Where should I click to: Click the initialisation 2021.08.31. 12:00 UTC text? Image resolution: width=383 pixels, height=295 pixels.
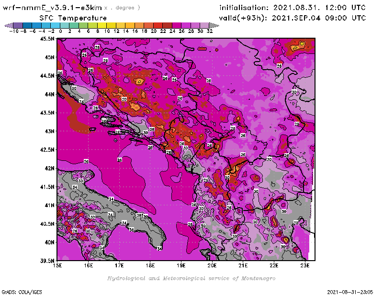pos(293,8)
